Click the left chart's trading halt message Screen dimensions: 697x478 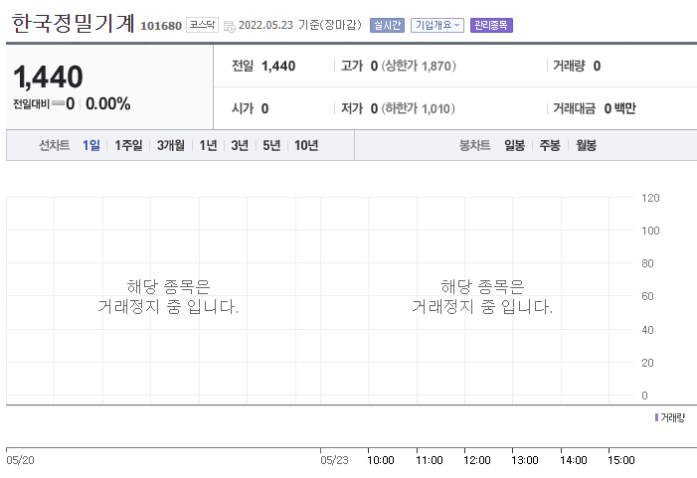click(x=168, y=297)
